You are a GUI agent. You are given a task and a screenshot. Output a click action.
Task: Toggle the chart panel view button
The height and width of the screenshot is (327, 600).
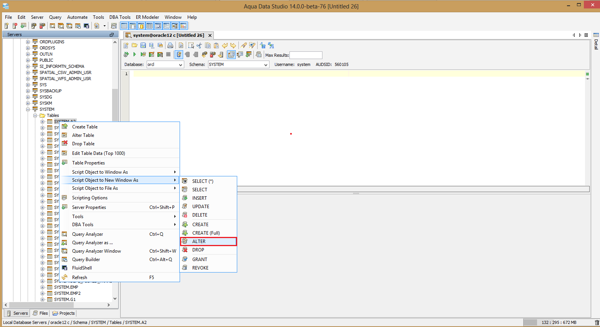pyautogui.click(x=183, y=26)
